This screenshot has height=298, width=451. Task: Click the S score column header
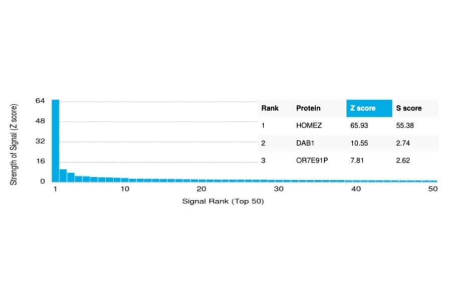(409, 108)
